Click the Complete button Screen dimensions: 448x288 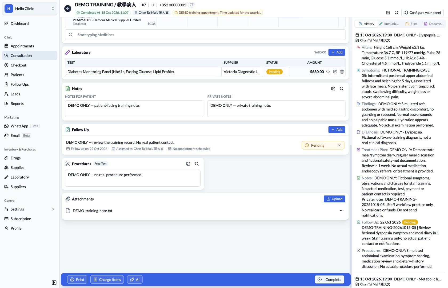[x=329, y=279]
